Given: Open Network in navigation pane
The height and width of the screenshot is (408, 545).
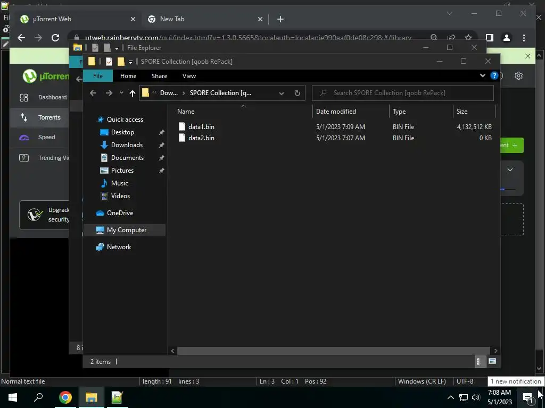Looking at the screenshot, I should pos(119,247).
